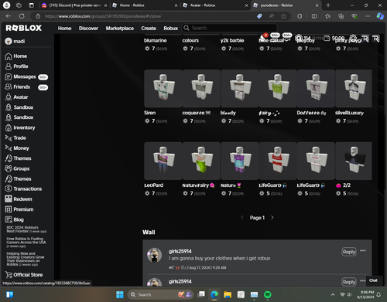The image size is (387, 302).
Task: Open the madi user avatar in the sidebar
Action: point(9,41)
